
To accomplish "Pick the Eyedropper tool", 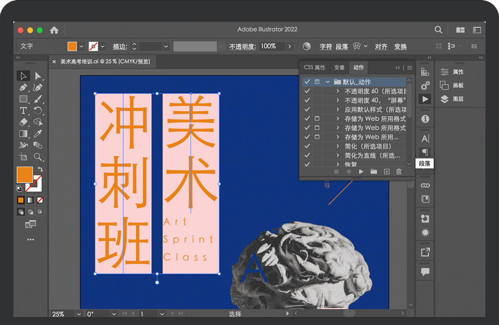I will [x=38, y=134].
